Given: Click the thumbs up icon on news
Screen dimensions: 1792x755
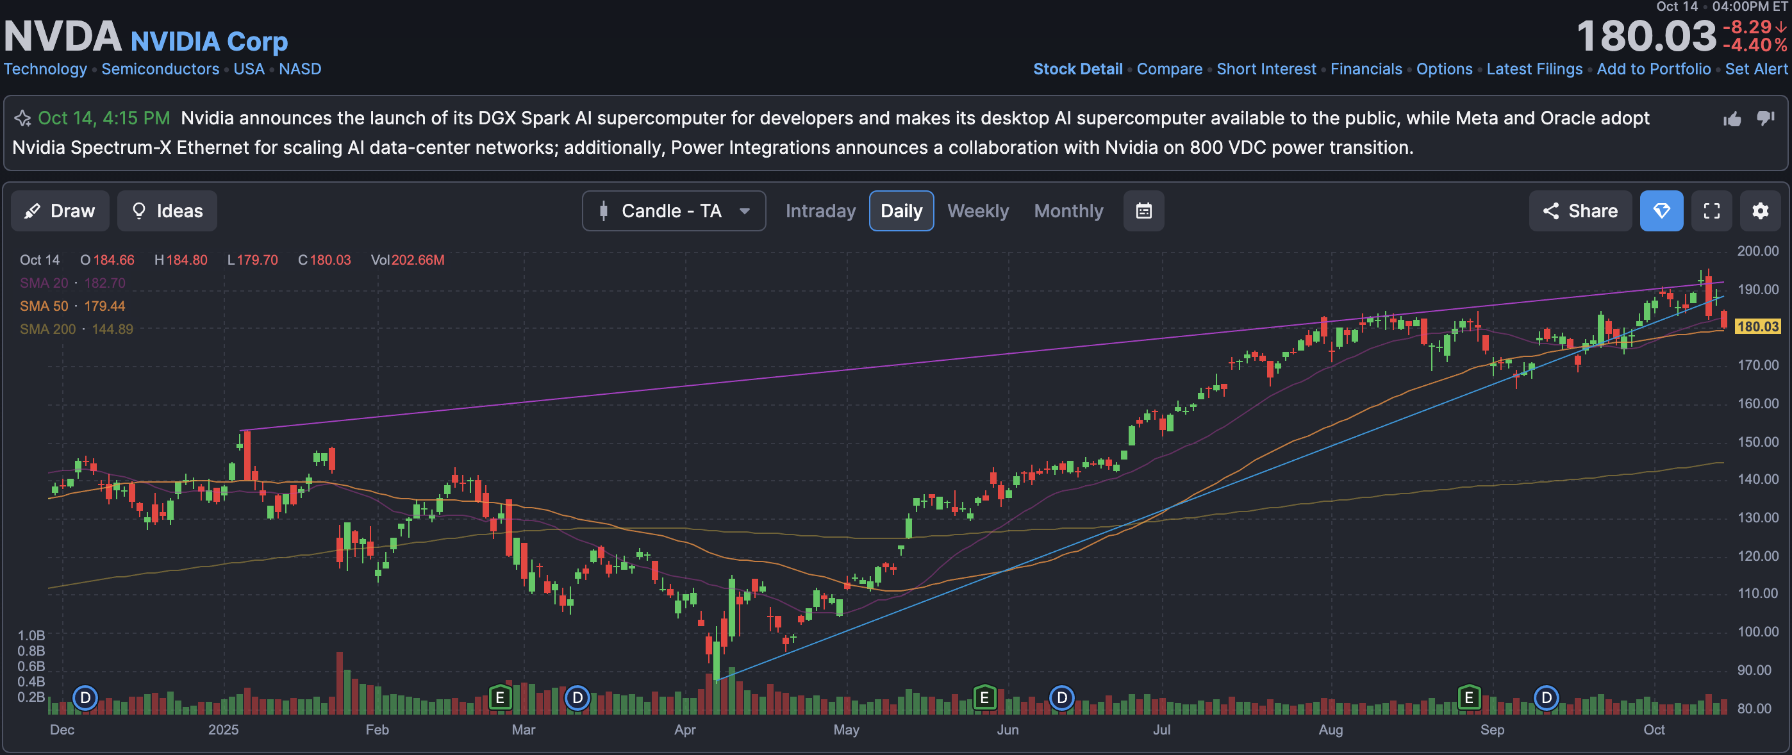Looking at the screenshot, I should point(1732,119).
